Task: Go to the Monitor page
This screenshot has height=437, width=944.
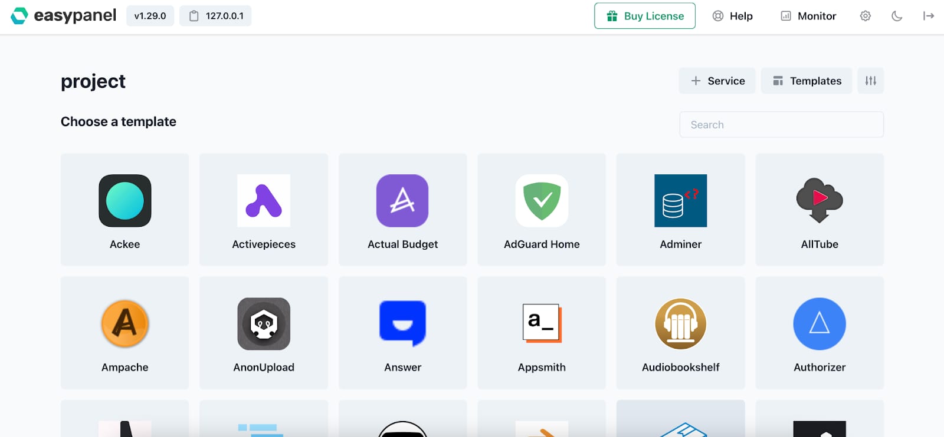Action: pyautogui.click(x=808, y=16)
